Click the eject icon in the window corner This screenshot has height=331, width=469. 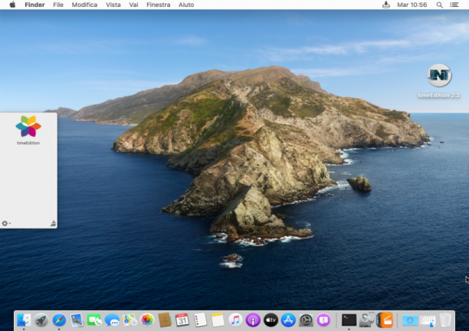click(x=53, y=223)
